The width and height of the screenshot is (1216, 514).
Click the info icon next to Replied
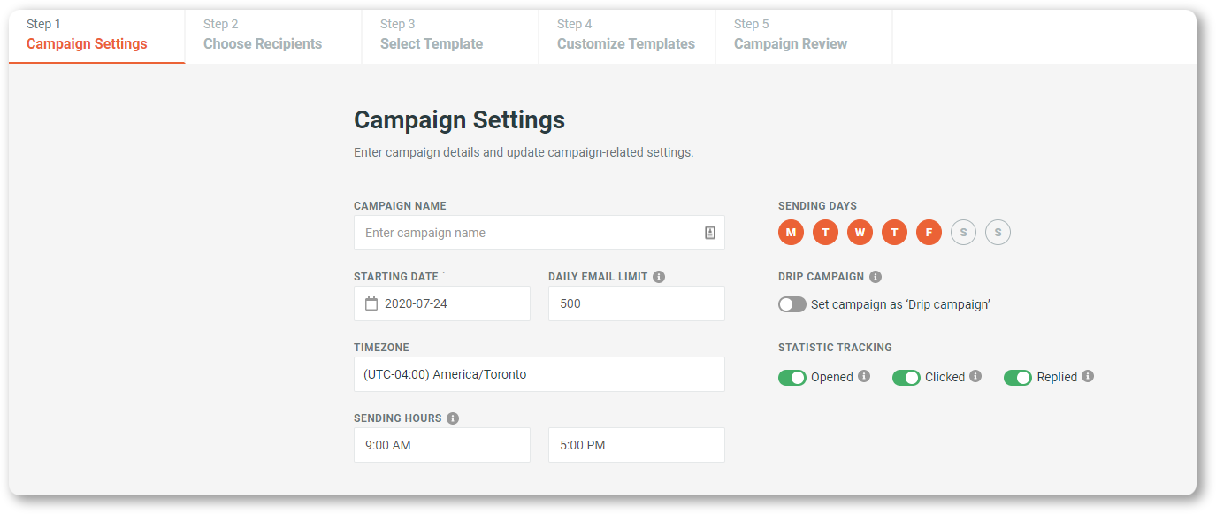[1088, 376]
